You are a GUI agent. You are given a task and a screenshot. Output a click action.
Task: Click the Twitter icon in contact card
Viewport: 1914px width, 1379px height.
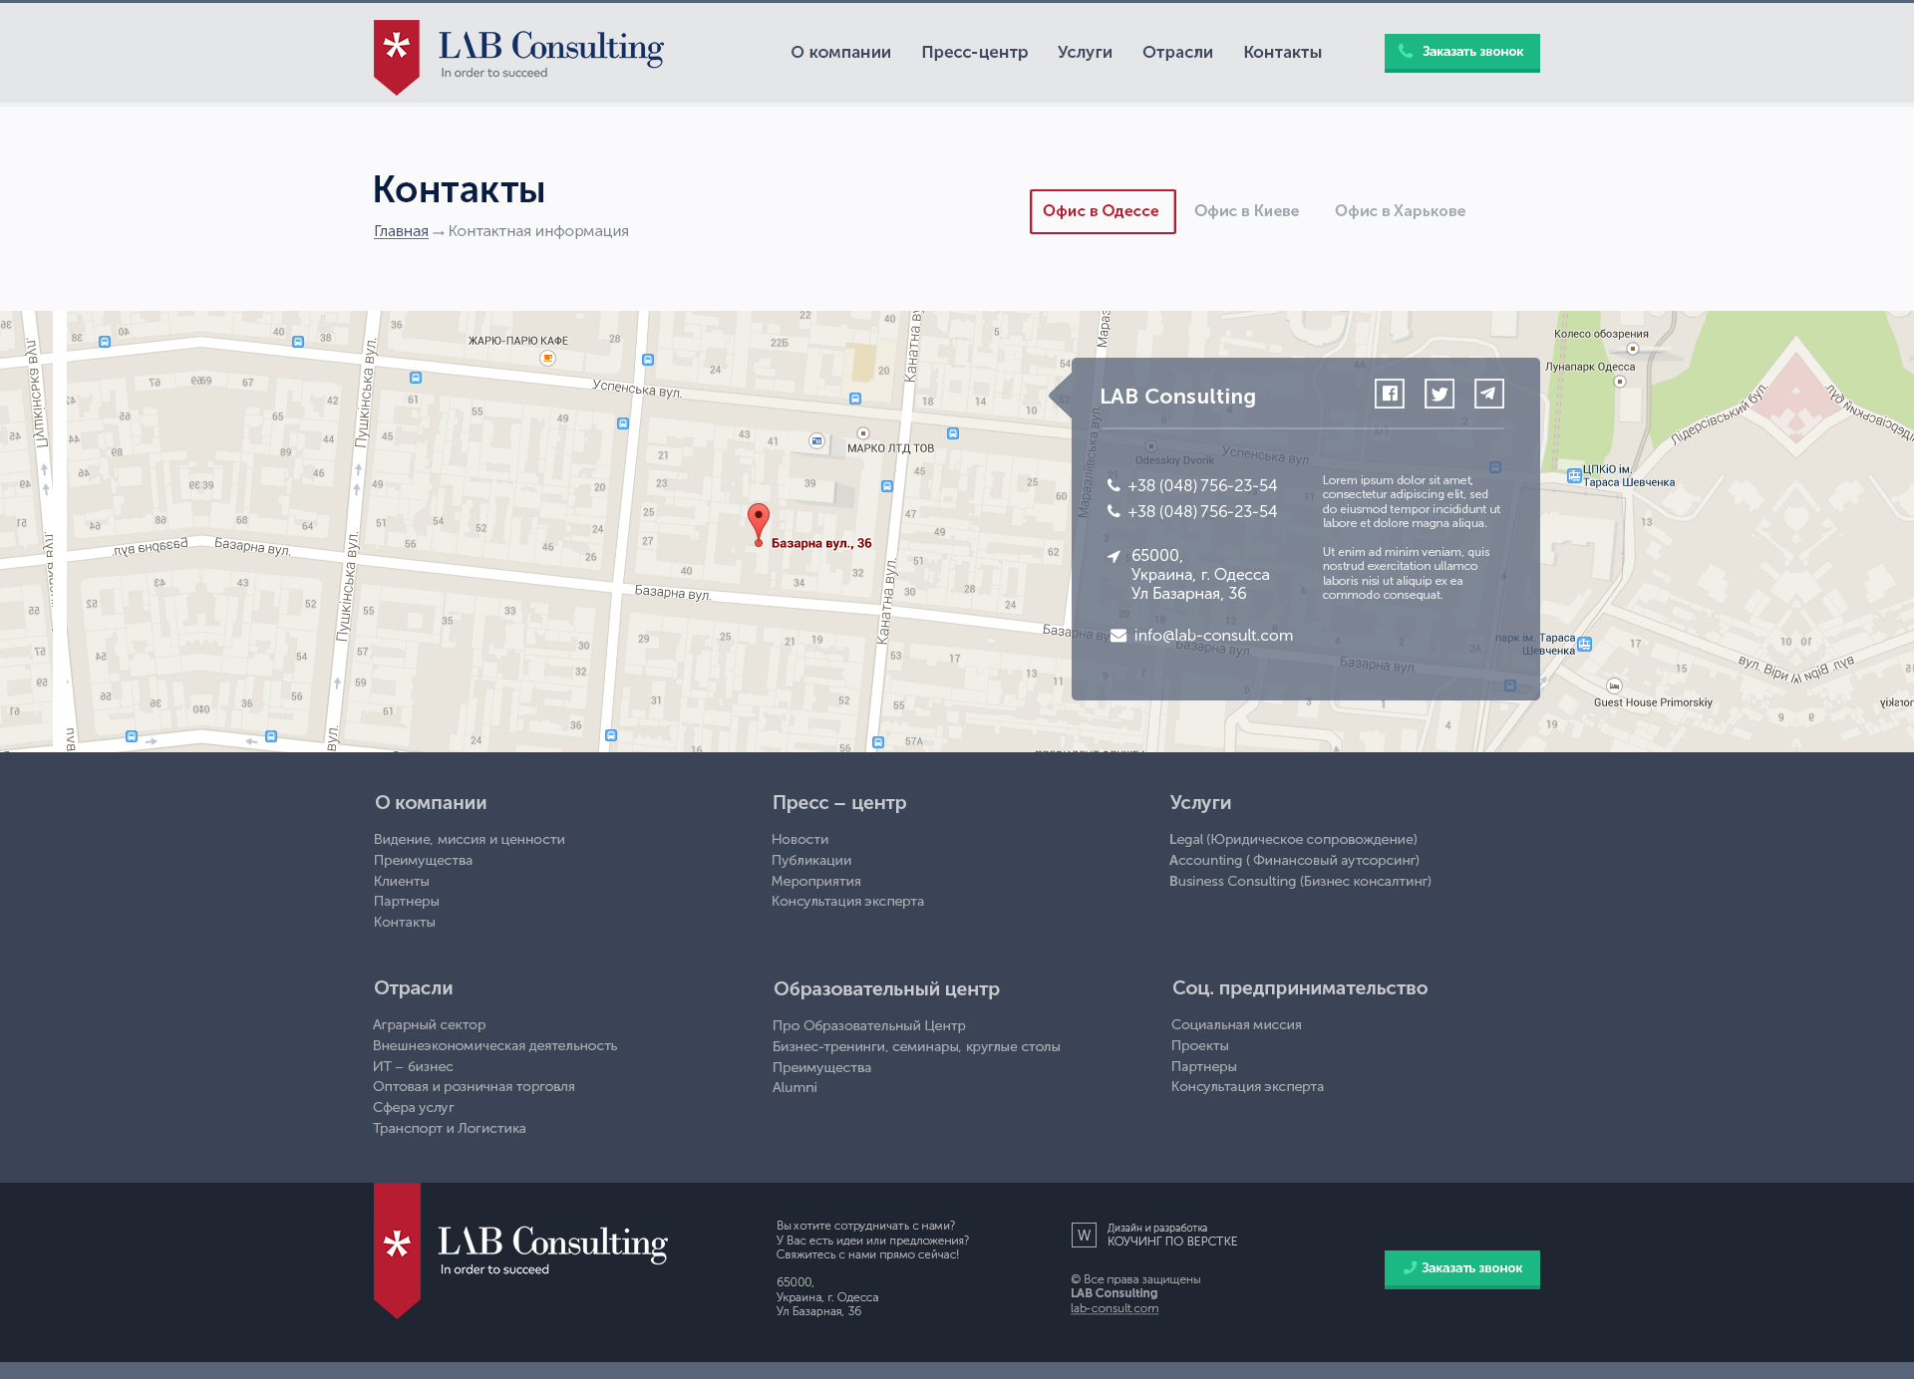[1438, 394]
